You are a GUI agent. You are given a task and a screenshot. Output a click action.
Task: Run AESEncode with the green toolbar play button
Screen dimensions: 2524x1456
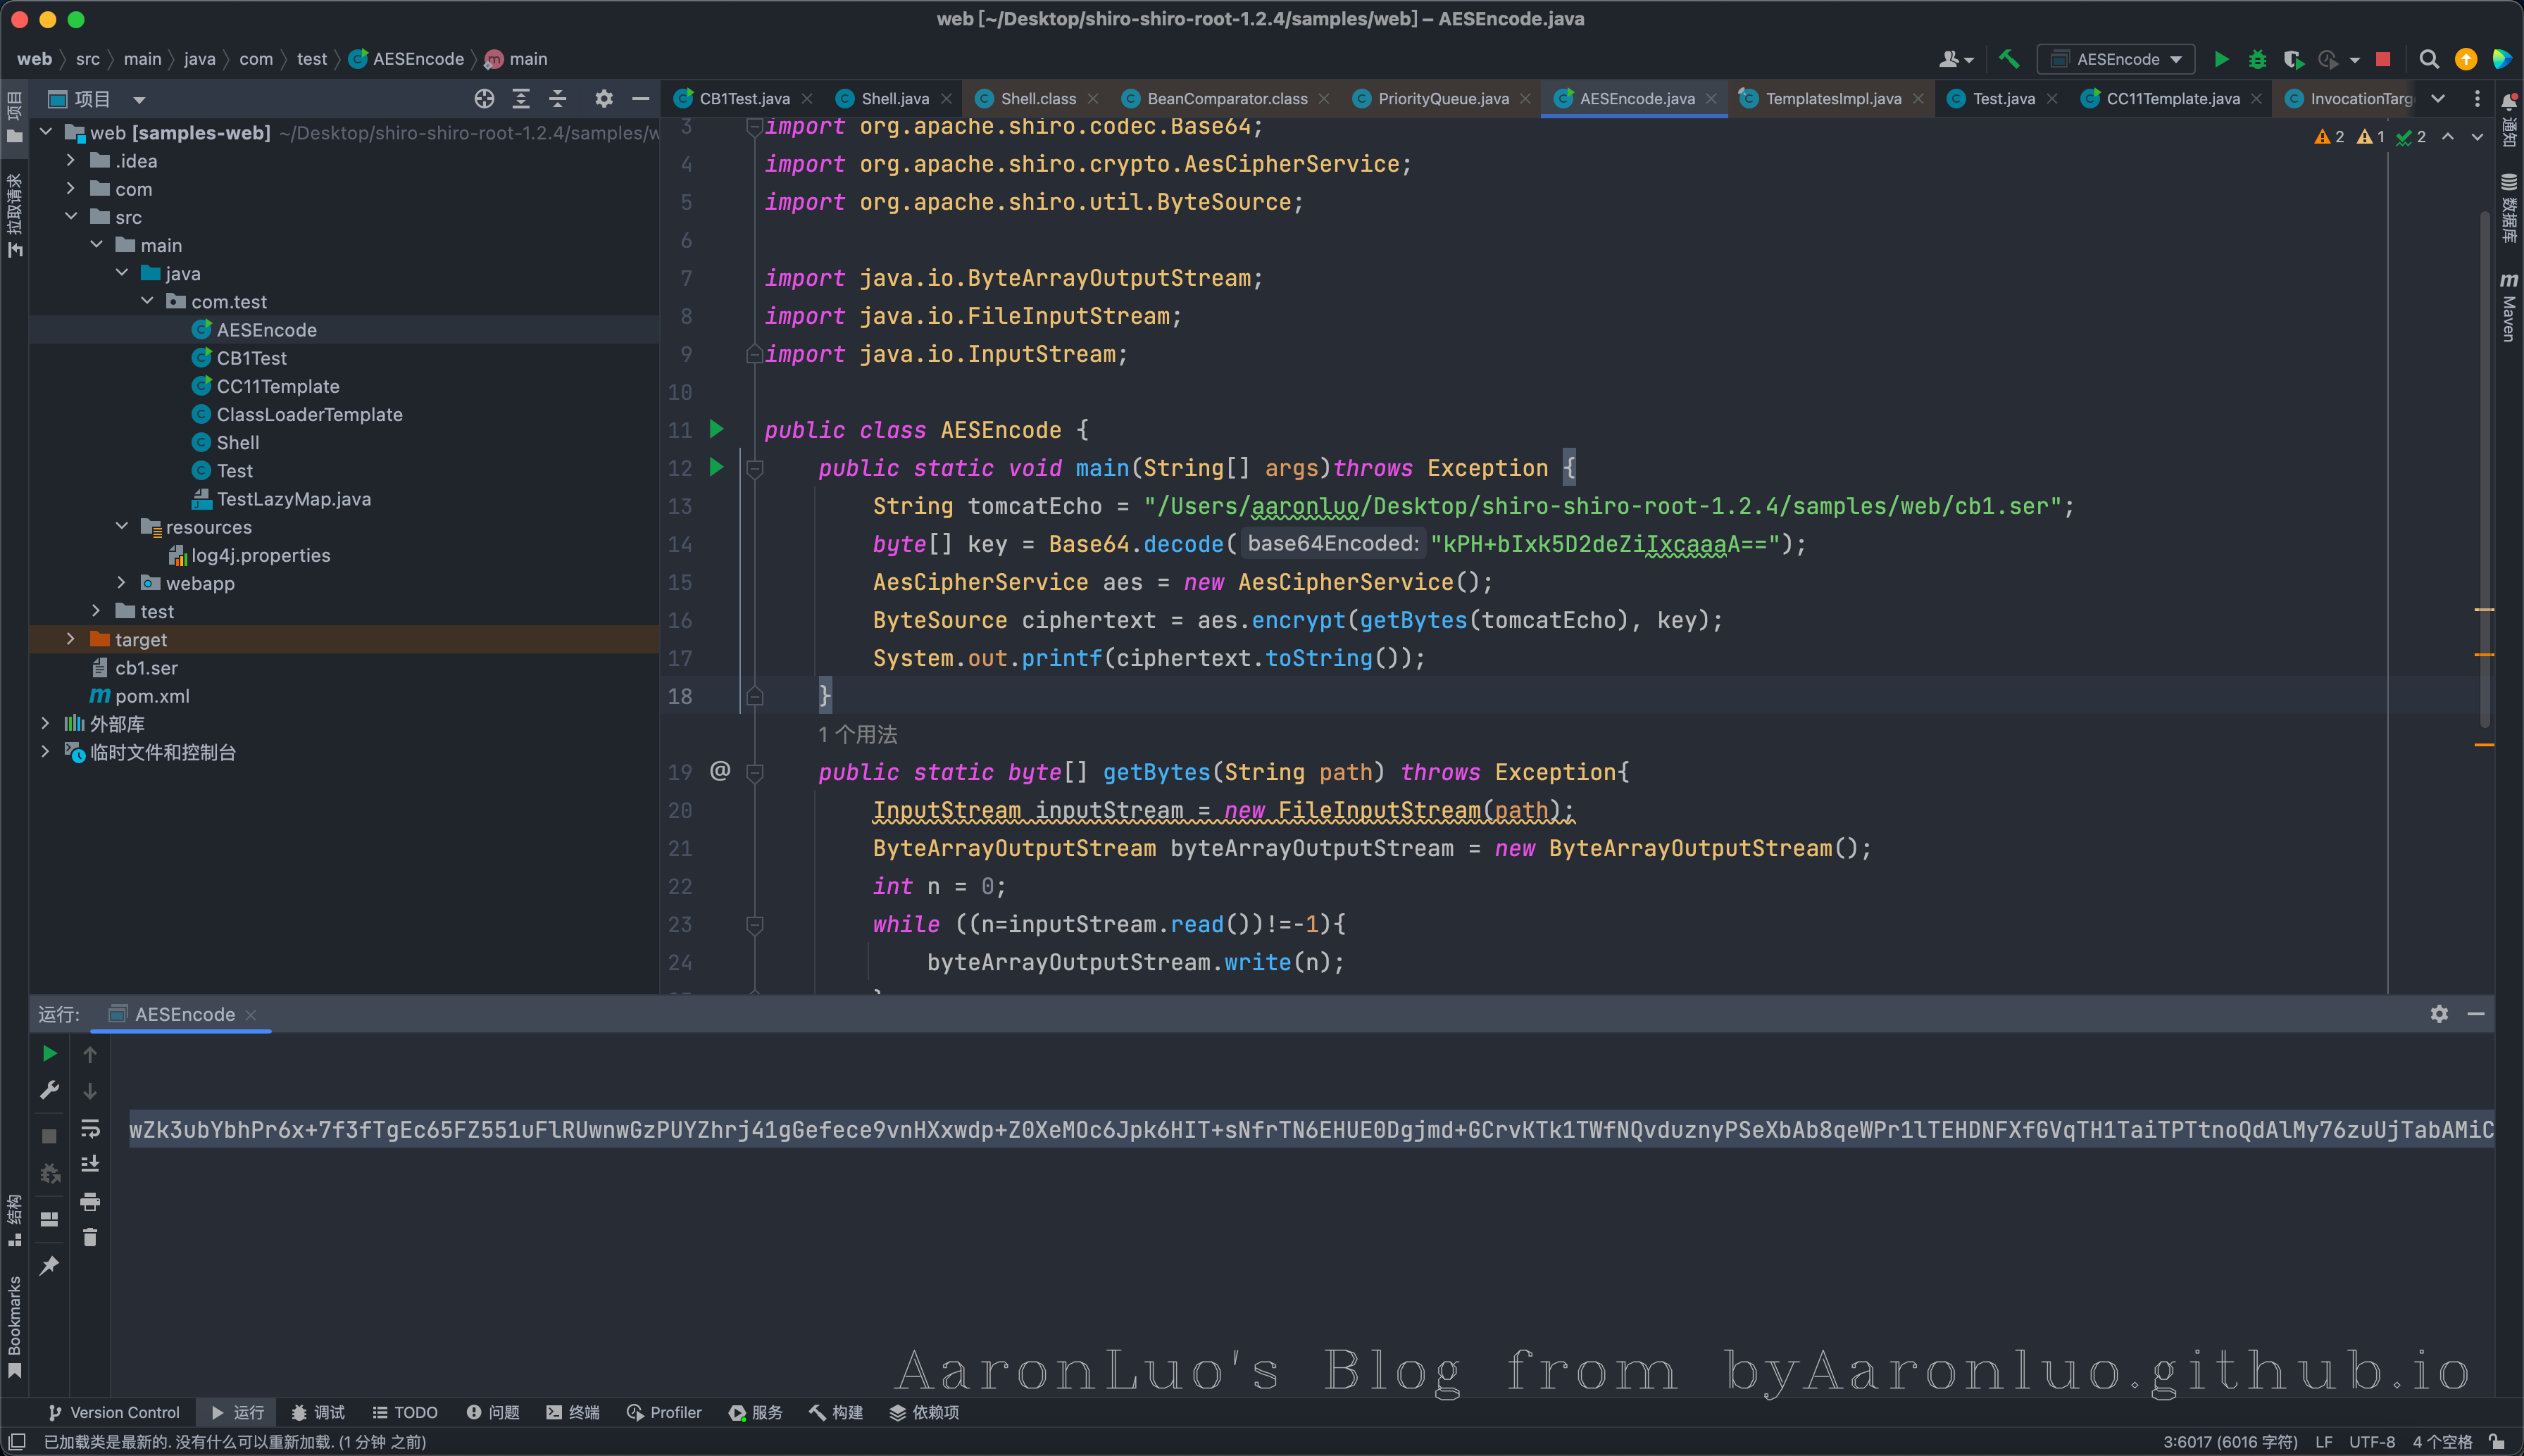pos(2221,59)
